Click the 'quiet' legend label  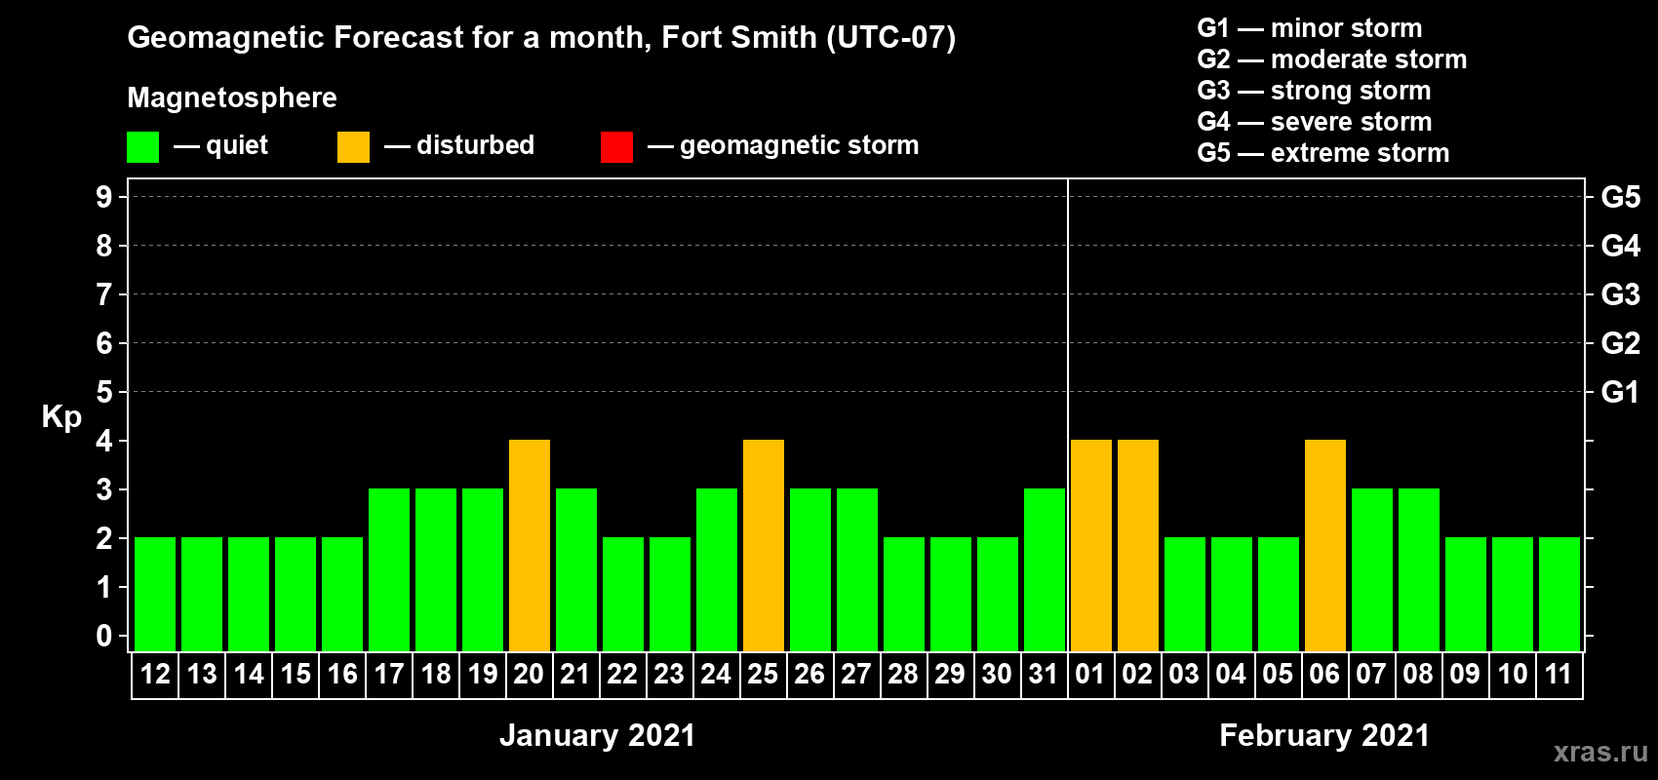237,145
